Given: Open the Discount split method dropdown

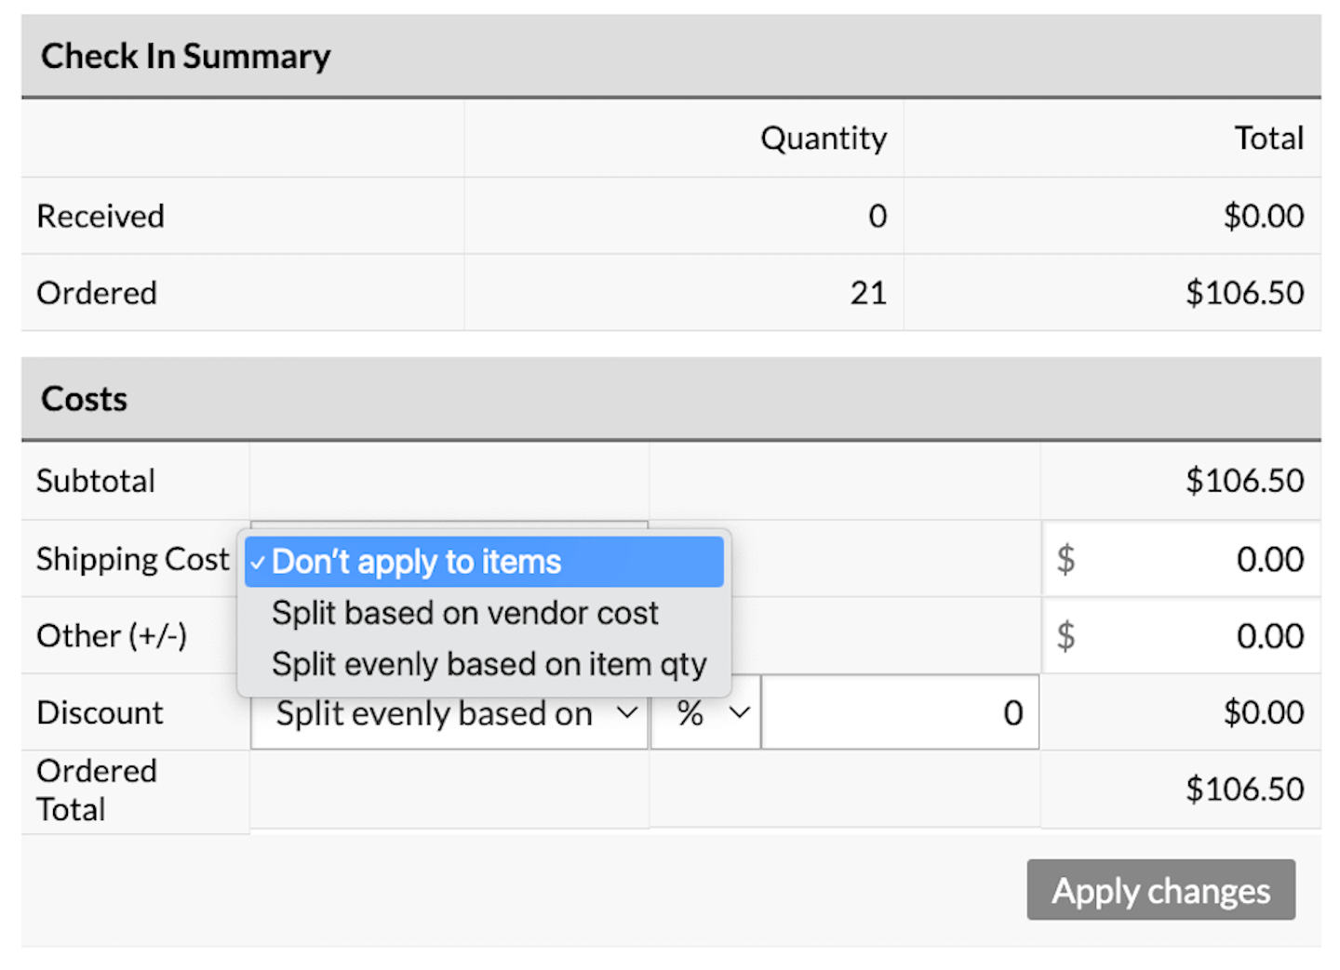Looking at the screenshot, I should (x=449, y=713).
